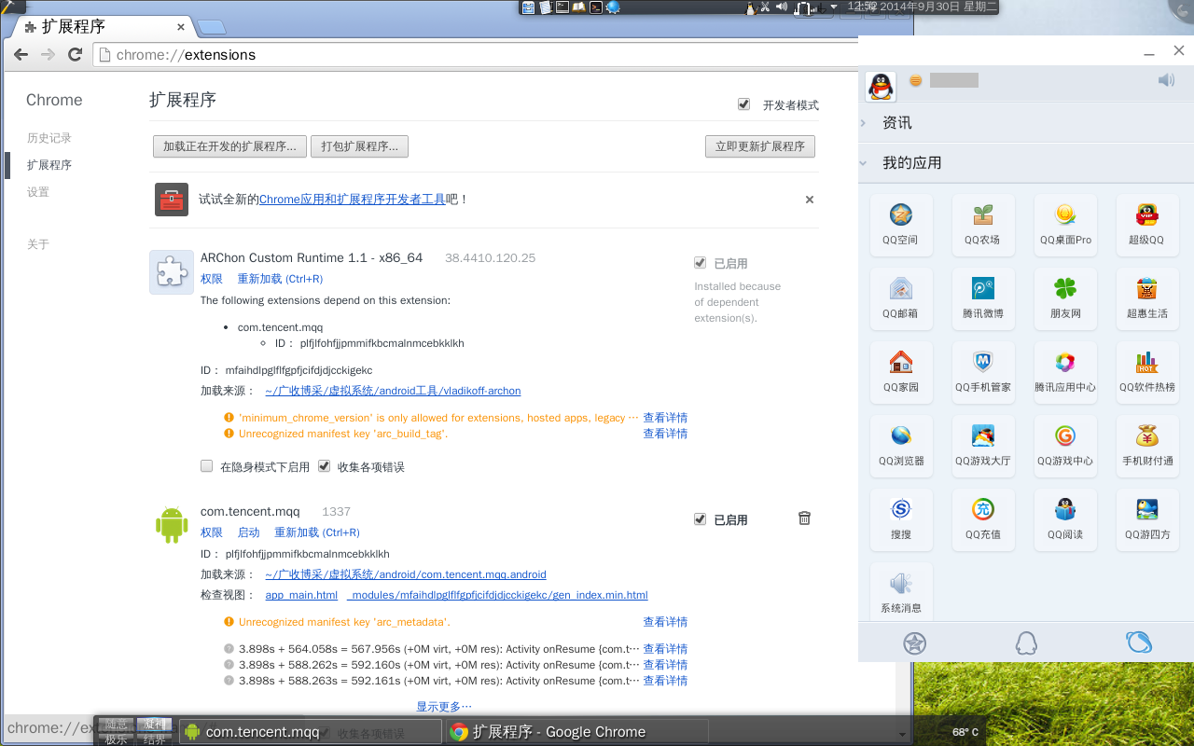Image resolution: width=1194 pixels, height=746 pixels.
Task: Open QQ游戏中心 app
Action: pyautogui.click(x=1065, y=446)
